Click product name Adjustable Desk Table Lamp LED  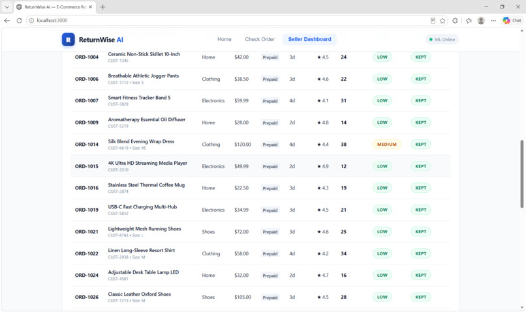pos(143,272)
